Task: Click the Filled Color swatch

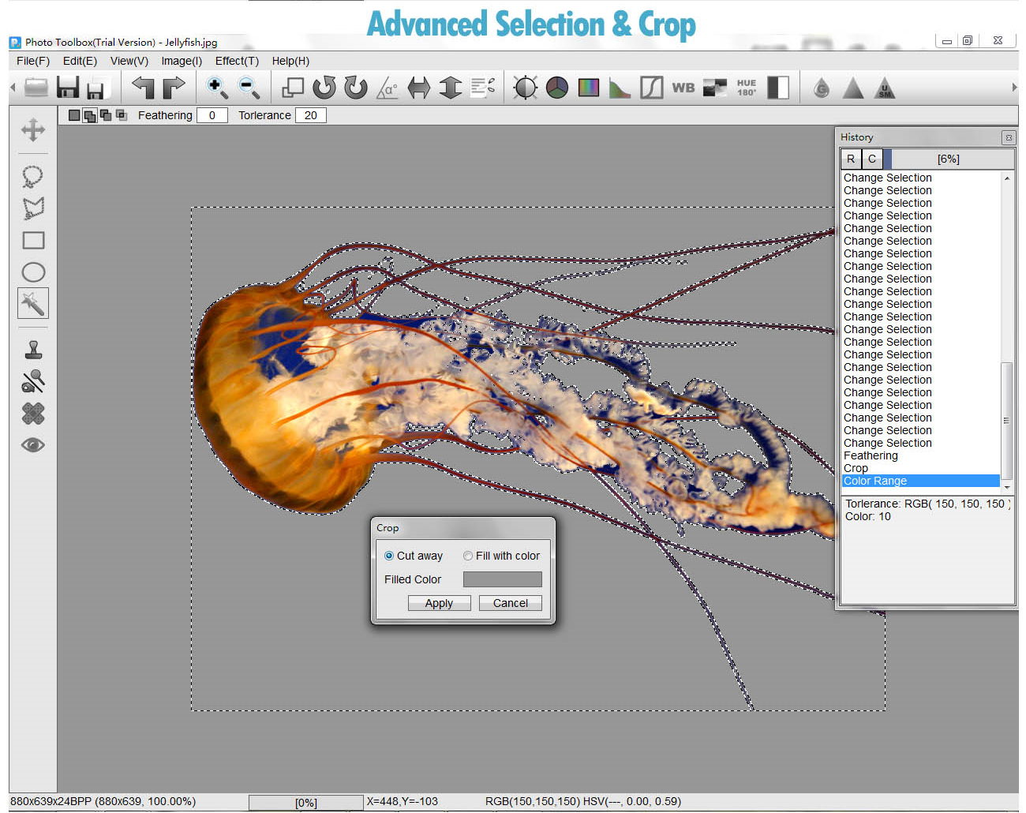Action: pyautogui.click(x=502, y=579)
